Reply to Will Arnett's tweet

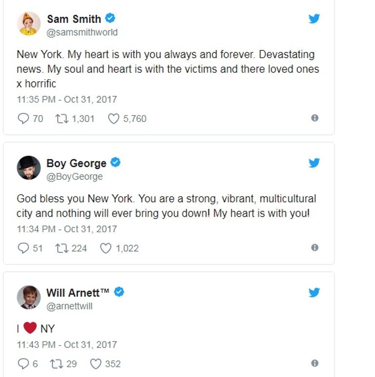coord(23,364)
